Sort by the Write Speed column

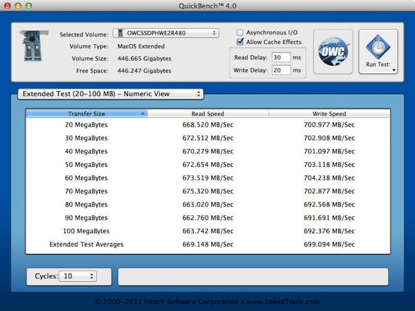329,114
